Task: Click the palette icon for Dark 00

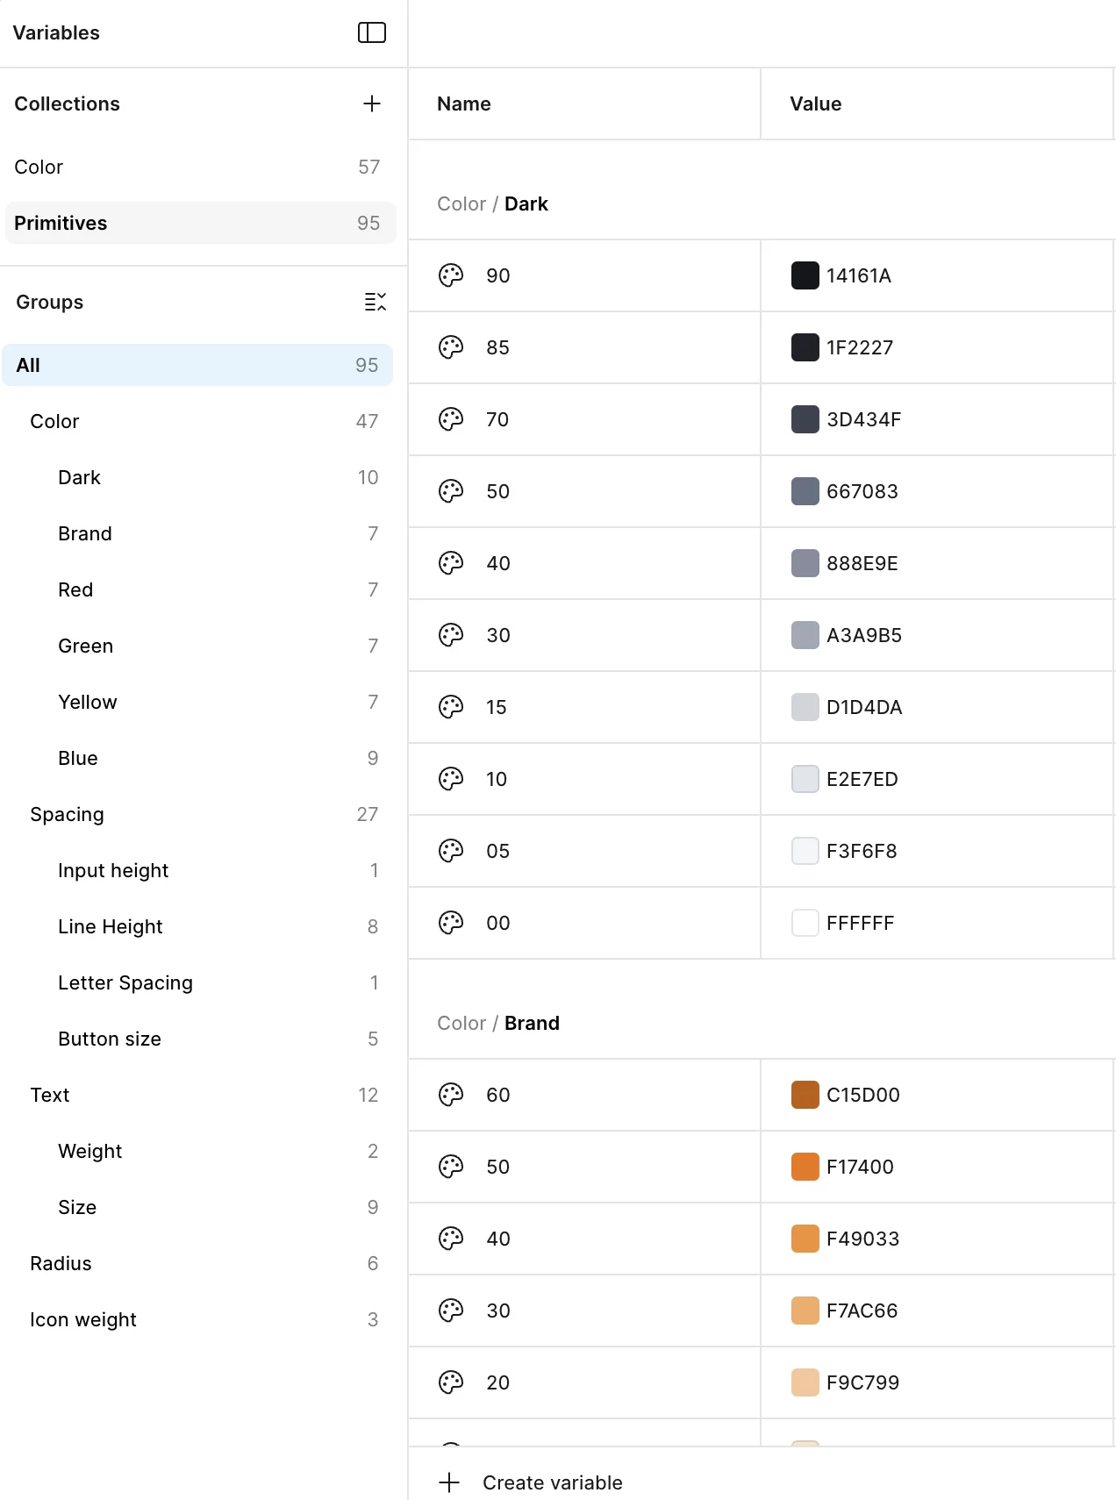Action: 451,923
